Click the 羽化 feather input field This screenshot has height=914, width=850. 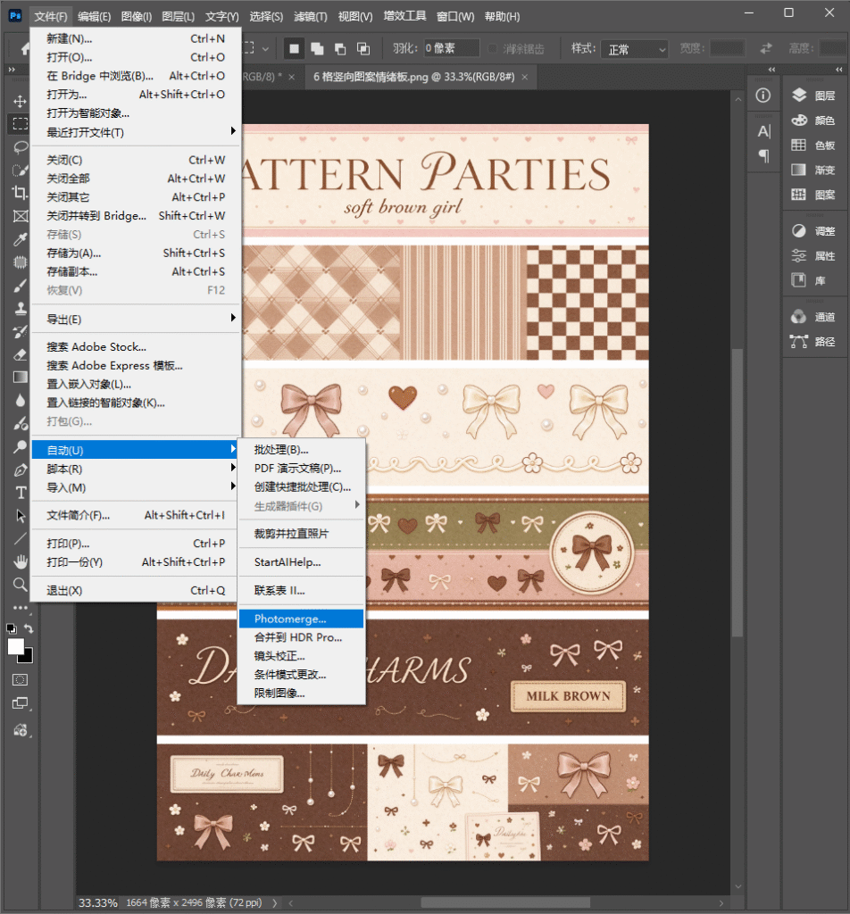pyautogui.click(x=451, y=48)
